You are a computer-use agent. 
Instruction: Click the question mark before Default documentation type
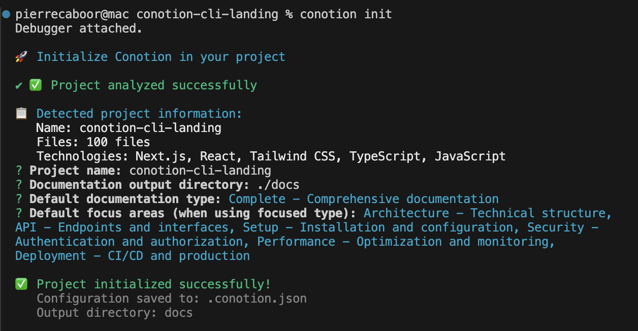pyautogui.click(x=19, y=199)
